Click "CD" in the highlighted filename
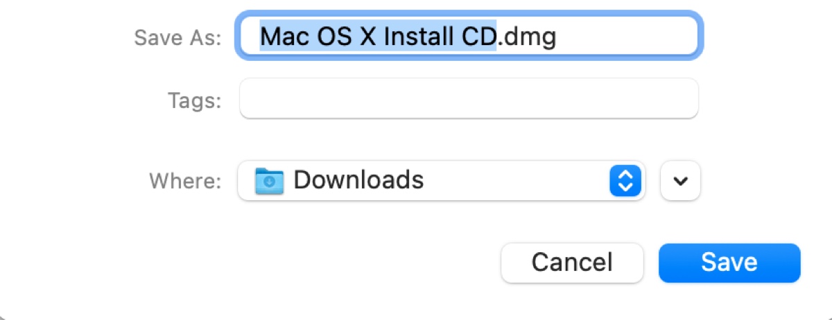This screenshot has height=320, width=832. [x=479, y=37]
